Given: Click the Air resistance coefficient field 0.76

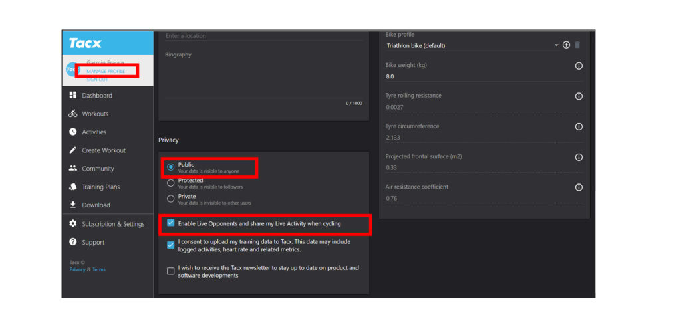Looking at the screenshot, I should [484, 198].
